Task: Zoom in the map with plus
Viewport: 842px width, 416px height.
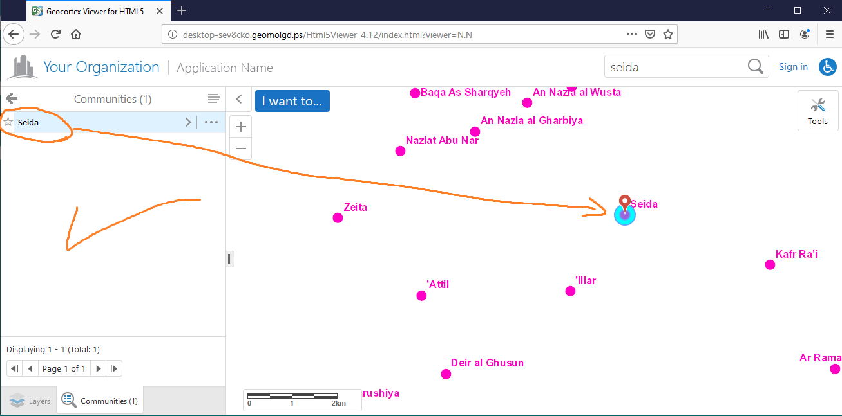Action: 241,127
